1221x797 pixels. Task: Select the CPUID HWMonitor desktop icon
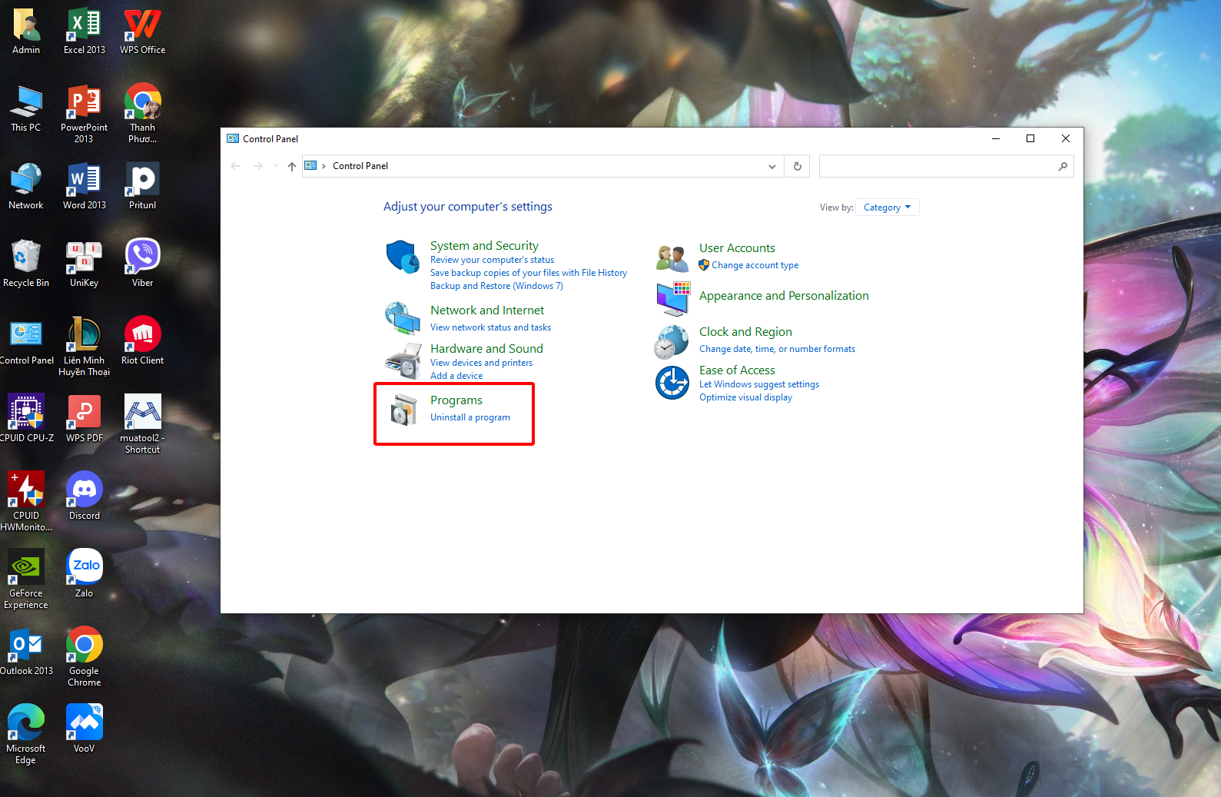point(26,502)
